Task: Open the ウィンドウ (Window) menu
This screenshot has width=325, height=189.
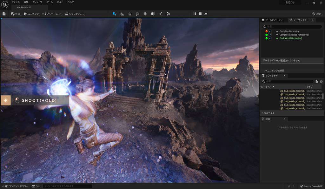Action: (x=37, y=2)
